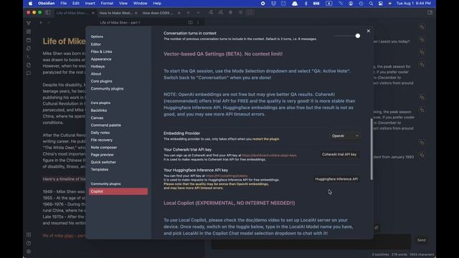Open File recovery plugin settings
This screenshot has width=459, height=258.
101,140
